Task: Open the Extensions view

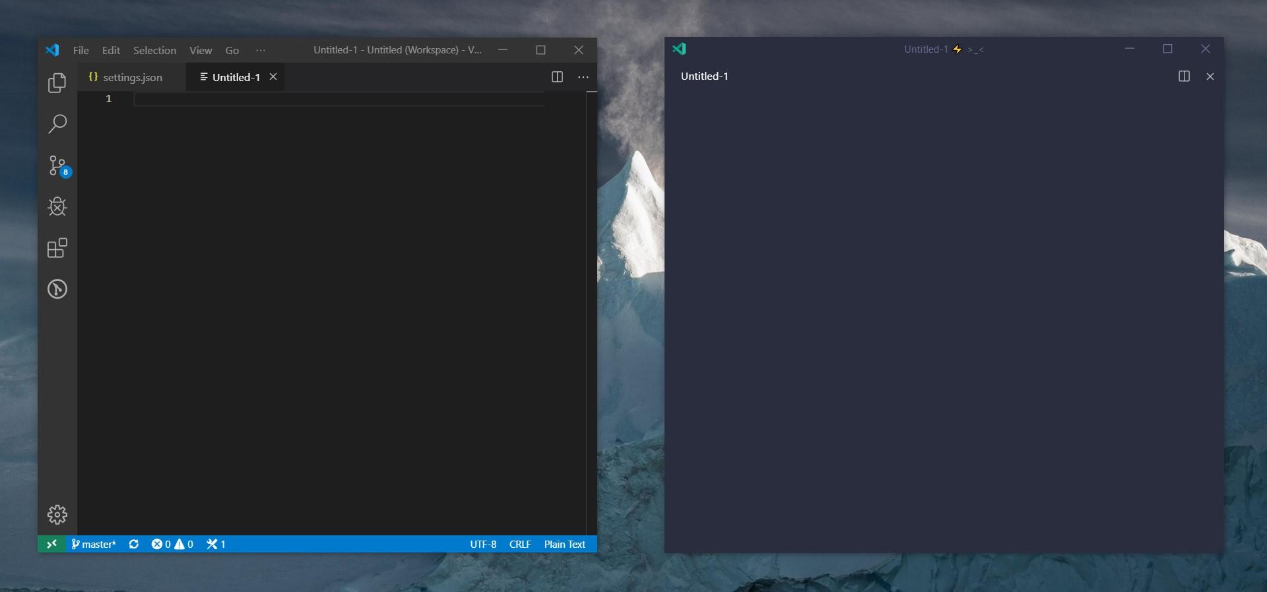Action: click(x=57, y=248)
